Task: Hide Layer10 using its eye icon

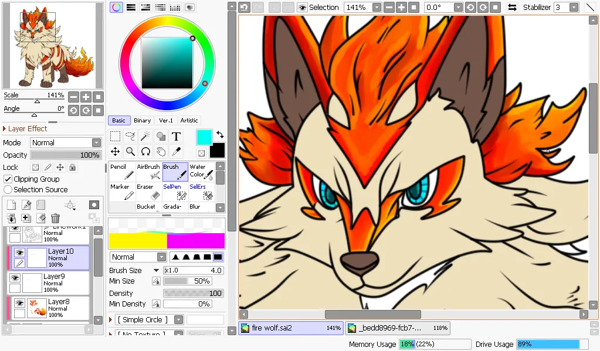Action: pos(20,253)
